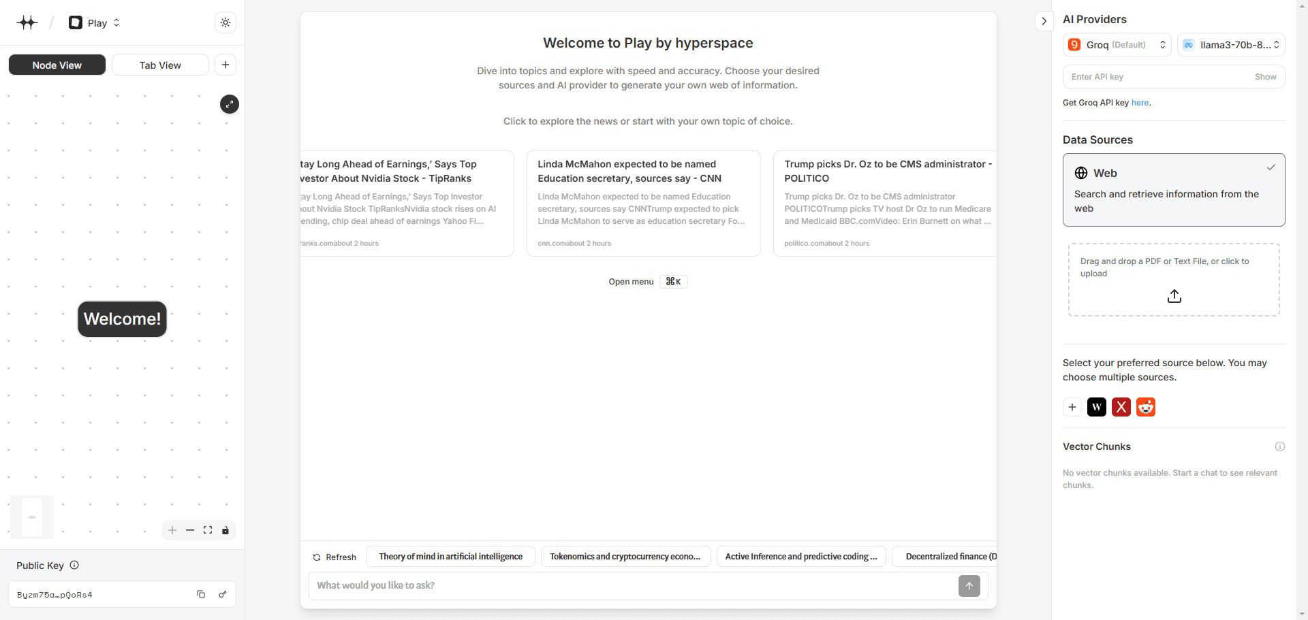The image size is (1308, 620).
Task: Fit the node canvas to view
Action: coord(208,530)
